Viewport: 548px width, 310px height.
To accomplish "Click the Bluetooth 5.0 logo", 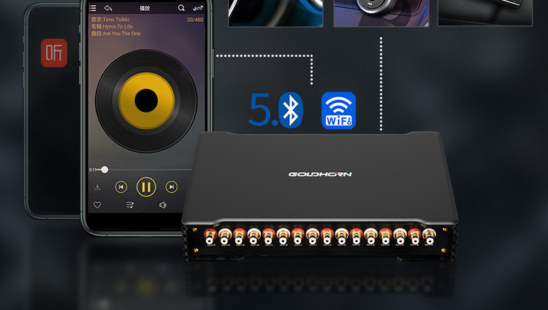I will coord(276,110).
